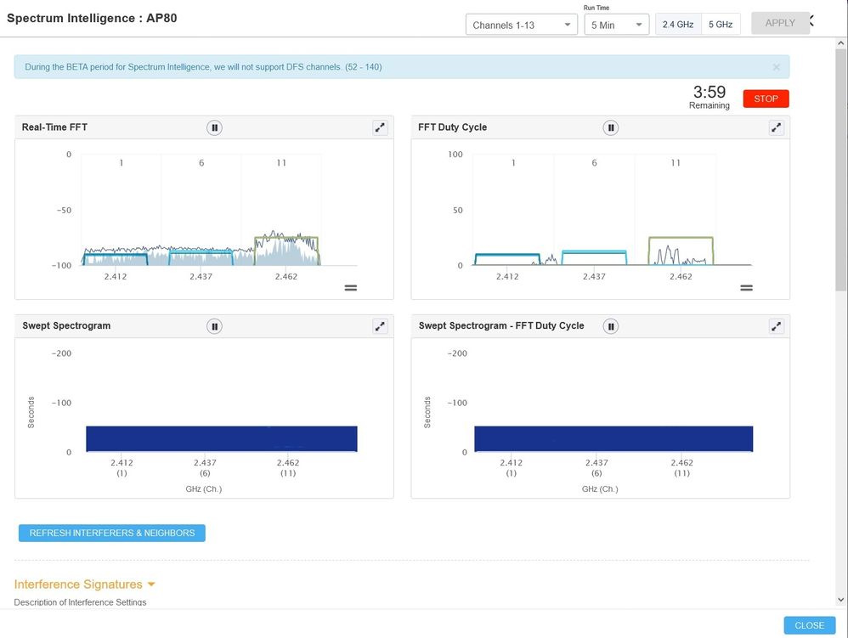848x638 pixels.
Task: Pause the Swept Spectrogram chart
Action: (x=214, y=326)
